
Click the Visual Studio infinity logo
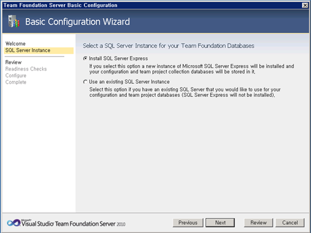pos(13,223)
